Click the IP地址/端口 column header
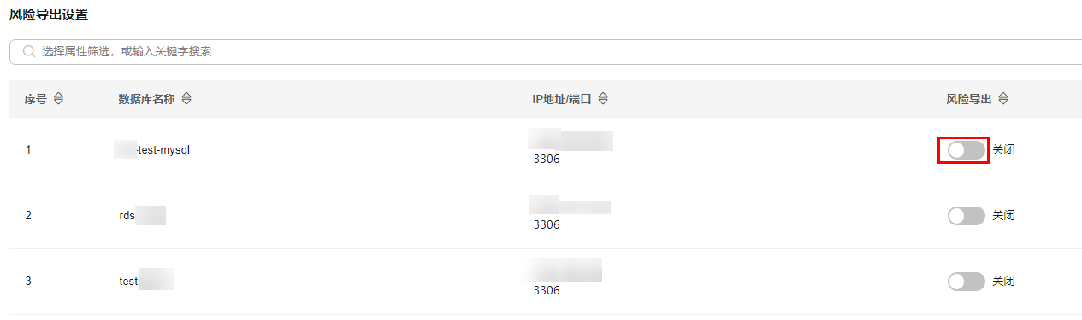Viewport: 1082px width, 320px height. [562, 99]
